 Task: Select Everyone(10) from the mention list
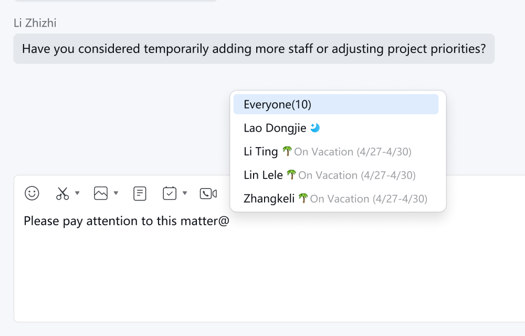[277, 104]
